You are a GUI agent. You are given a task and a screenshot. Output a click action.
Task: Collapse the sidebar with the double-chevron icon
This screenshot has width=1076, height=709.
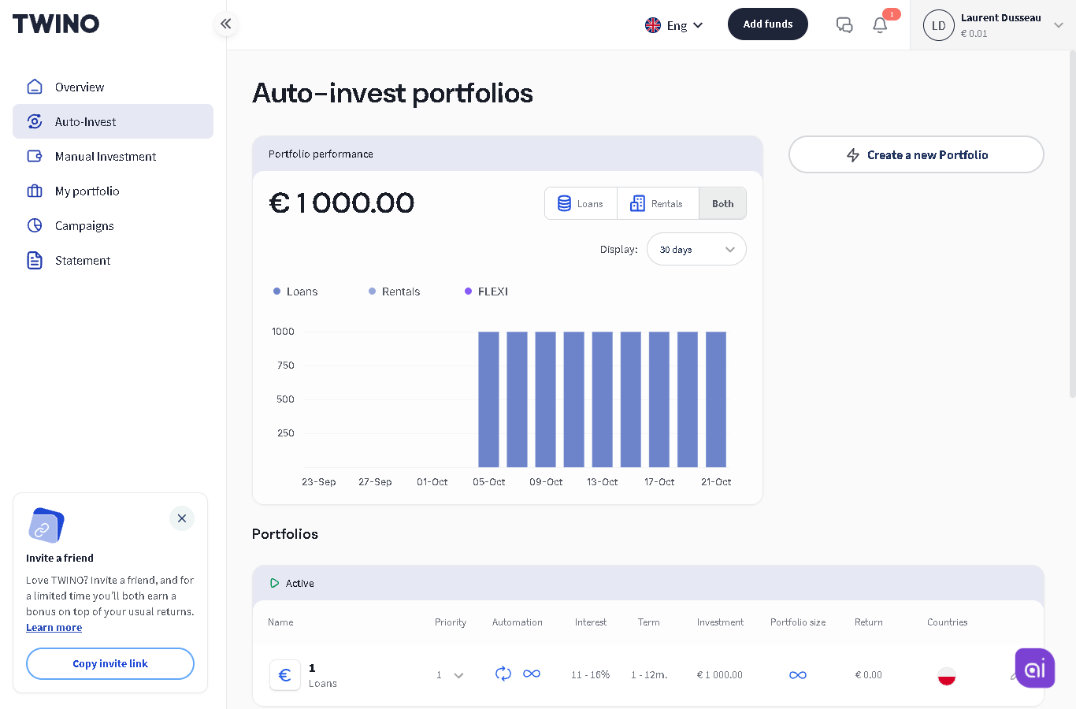(x=226, y=24)
